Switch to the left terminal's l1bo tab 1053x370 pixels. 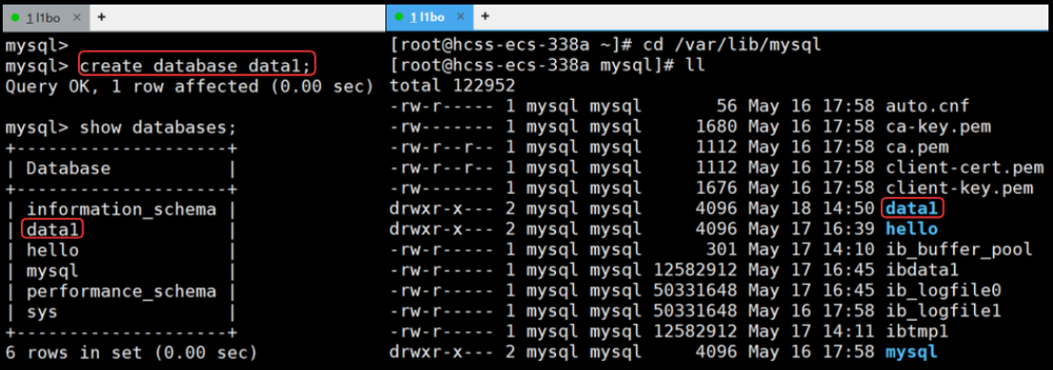[46, 17]
